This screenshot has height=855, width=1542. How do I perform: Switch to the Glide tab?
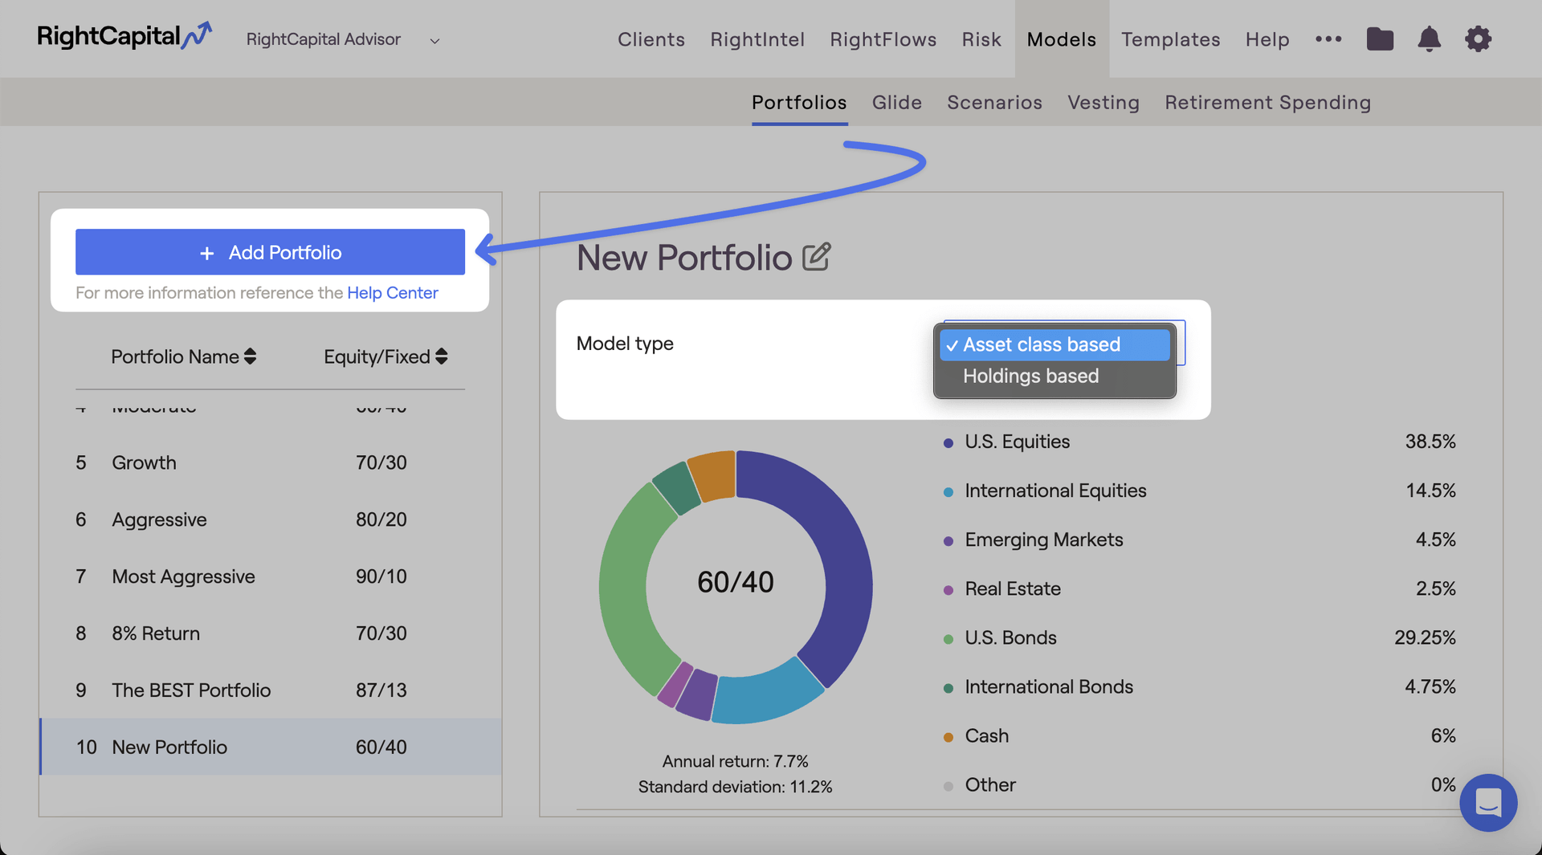[897, 103]
